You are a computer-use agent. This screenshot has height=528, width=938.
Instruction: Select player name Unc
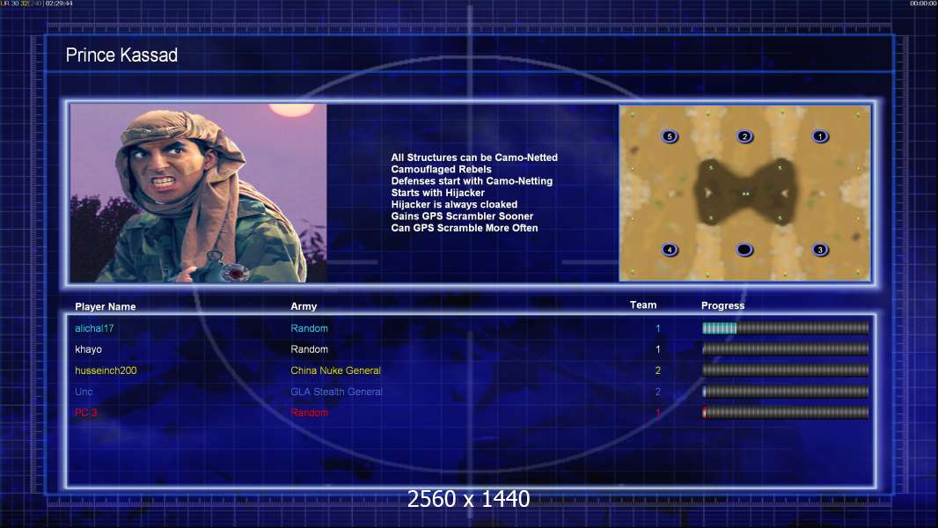point(83,392)
